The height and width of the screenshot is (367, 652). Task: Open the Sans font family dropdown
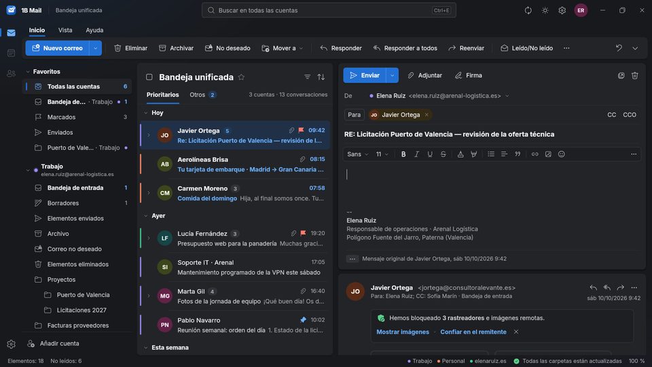[x=358, y=154]
